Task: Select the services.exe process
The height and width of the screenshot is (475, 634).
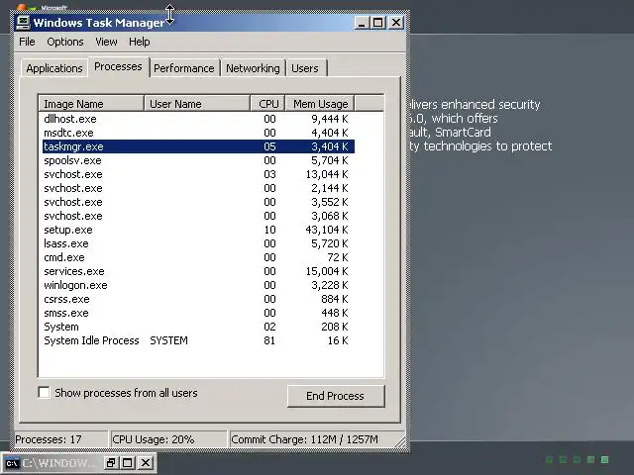Action: click(x=198, y=271)
